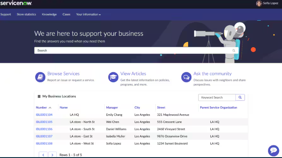Image resolution: width=282 pixels, height=158 pixels.
Task: Open location record IBL0001107
Action: (x=44, y=136)
